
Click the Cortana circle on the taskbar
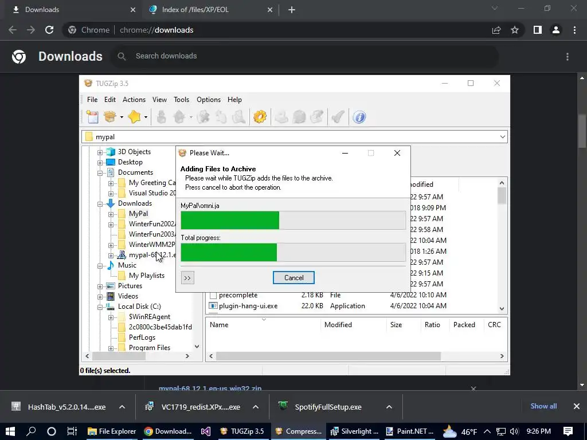coord(51,431)
